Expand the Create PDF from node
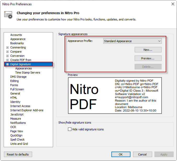Screen dimensions: 177x161 point(7,60)
